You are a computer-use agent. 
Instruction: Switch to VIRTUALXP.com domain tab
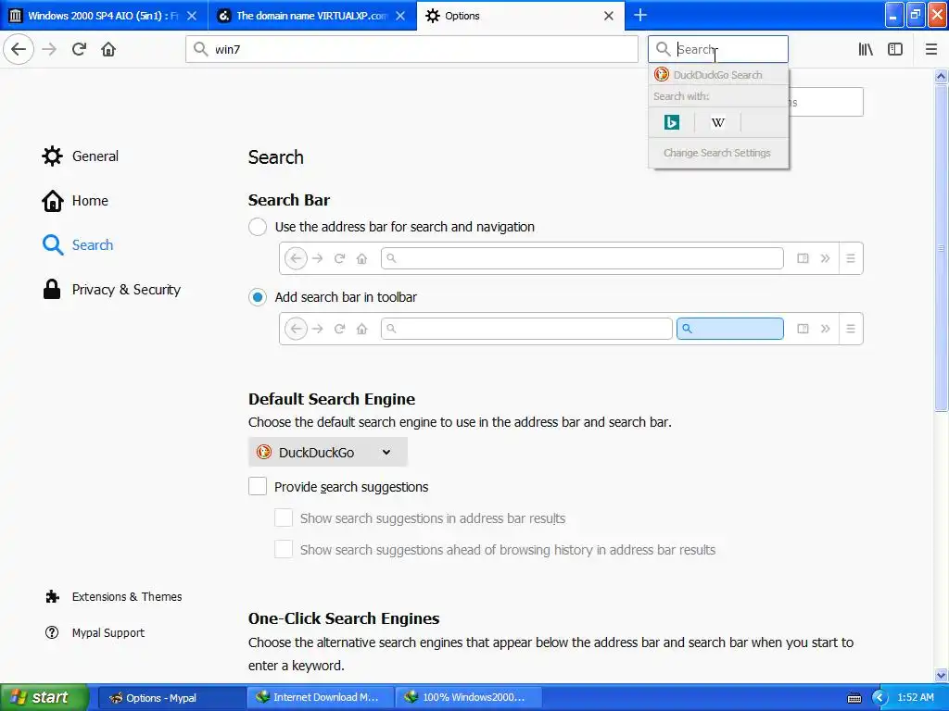point(311,16)
